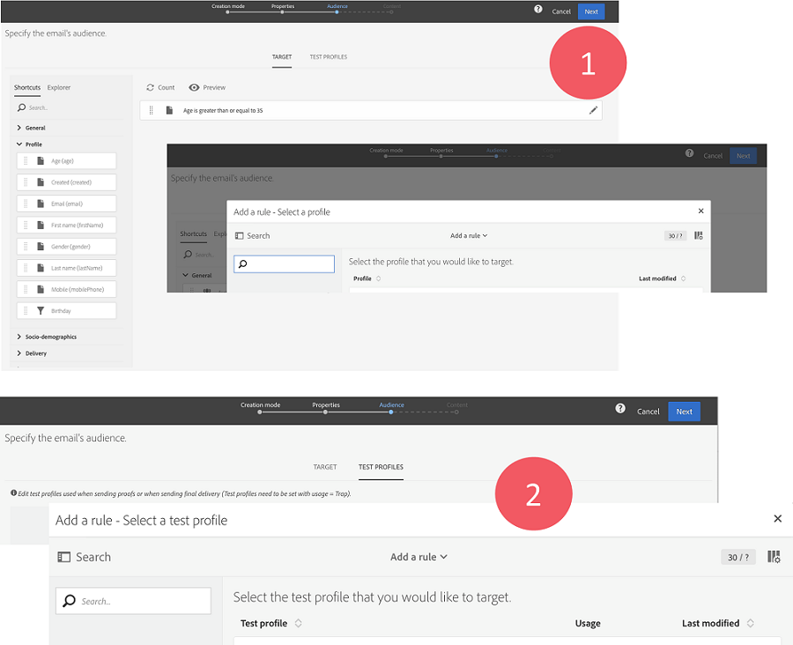The image size is (793, 645).
Task: Click the blue Next button in bottom header
Action: pyautogui.click(x=684, y=411)
